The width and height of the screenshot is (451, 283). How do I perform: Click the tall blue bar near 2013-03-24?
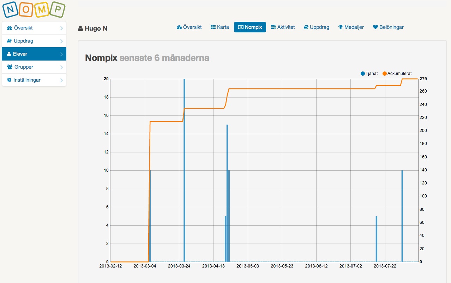point(185,158)
